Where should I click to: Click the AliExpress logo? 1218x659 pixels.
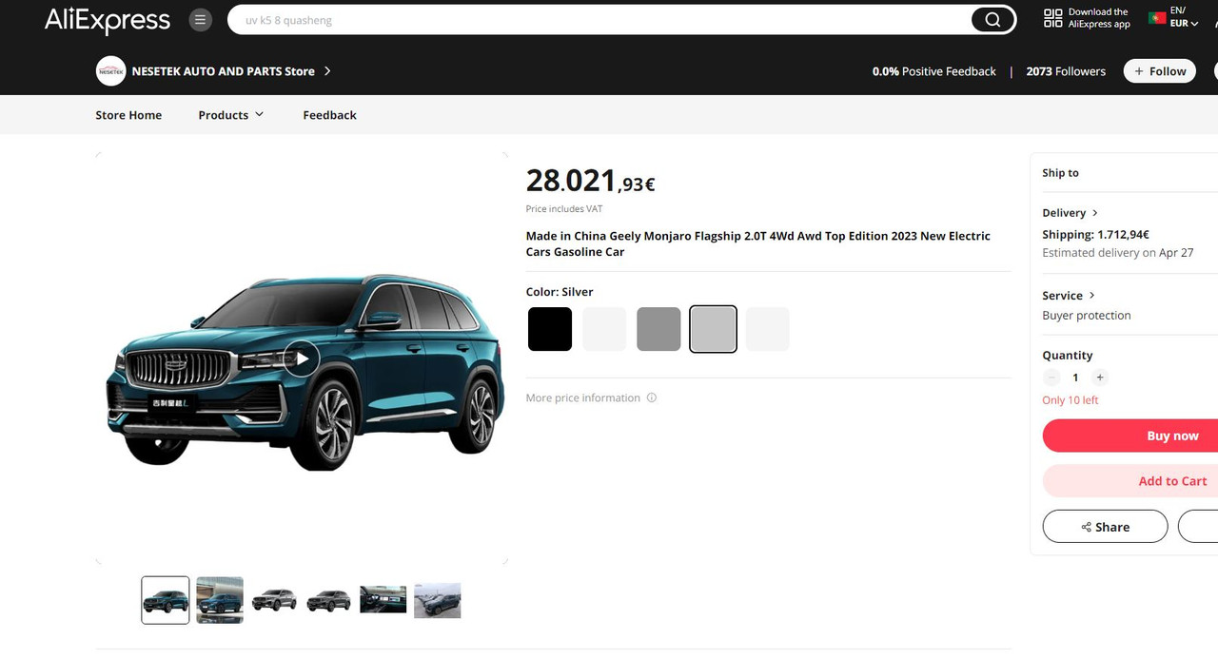click(108, 20)
